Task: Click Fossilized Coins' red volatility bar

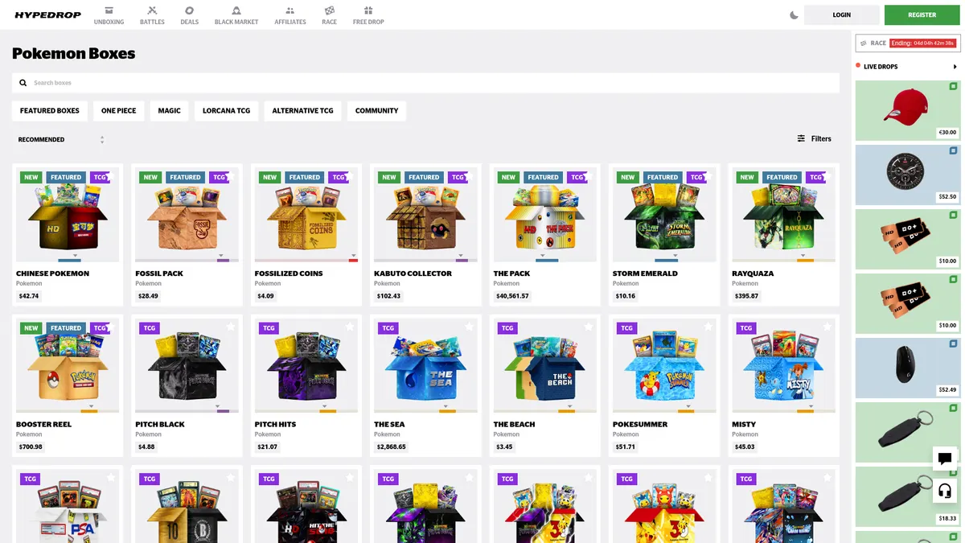Action: [x=353, y=260]
